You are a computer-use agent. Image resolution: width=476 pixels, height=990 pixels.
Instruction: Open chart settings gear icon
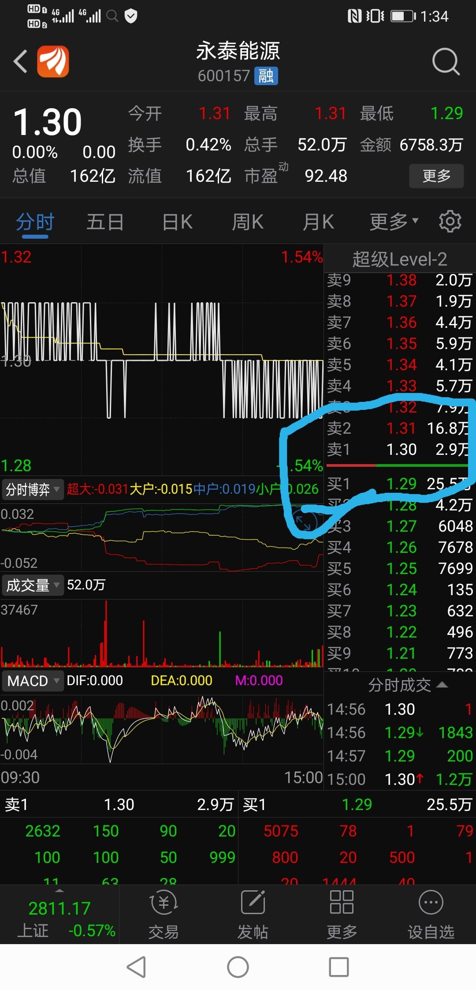click(450, 221)
